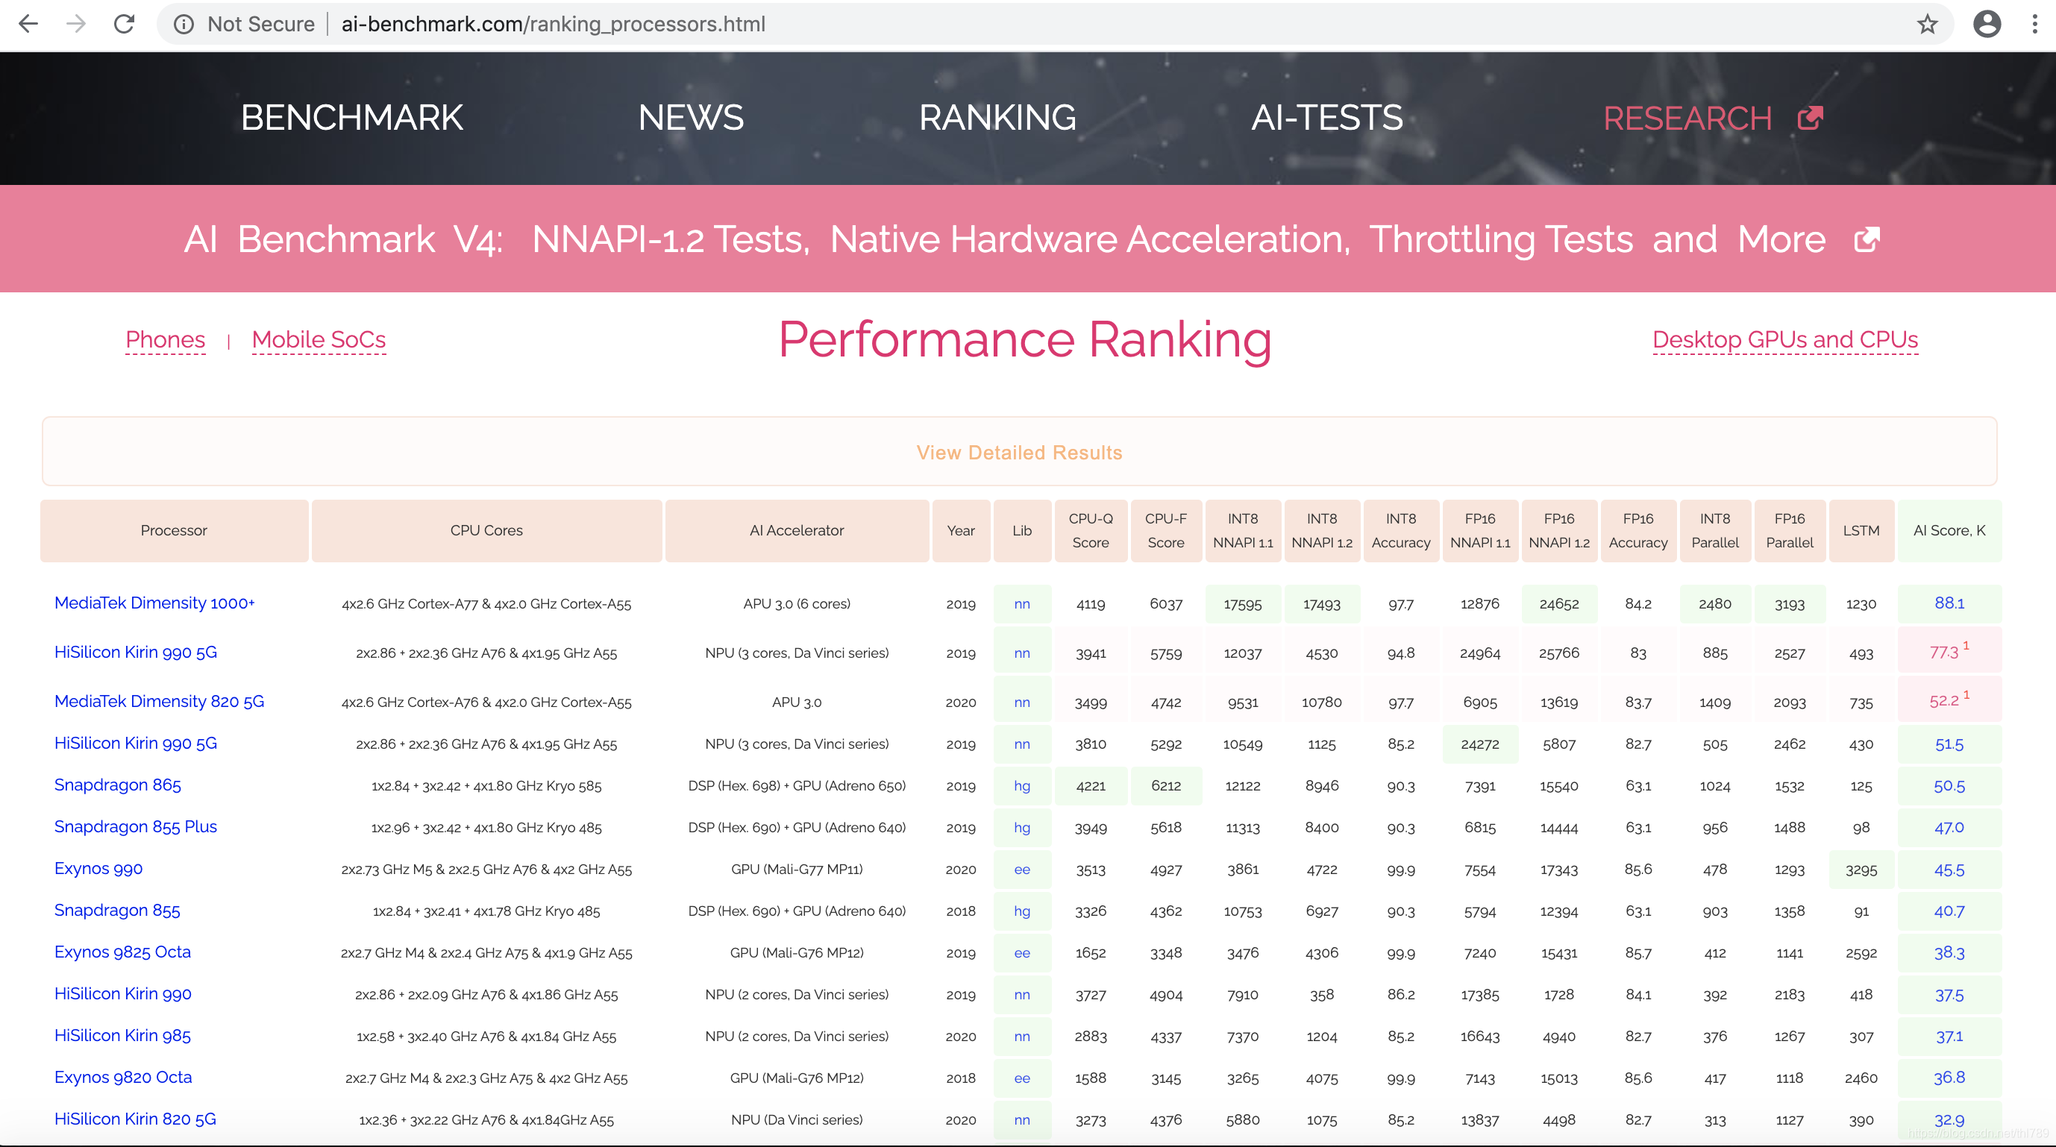Open the RANKING navigation item
Viewport: 2056px width, 1147px height.
point(997,118)
